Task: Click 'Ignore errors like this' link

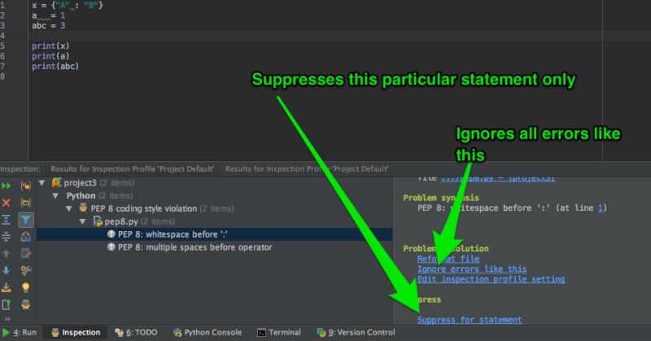Action: click(x=472, y=269)
